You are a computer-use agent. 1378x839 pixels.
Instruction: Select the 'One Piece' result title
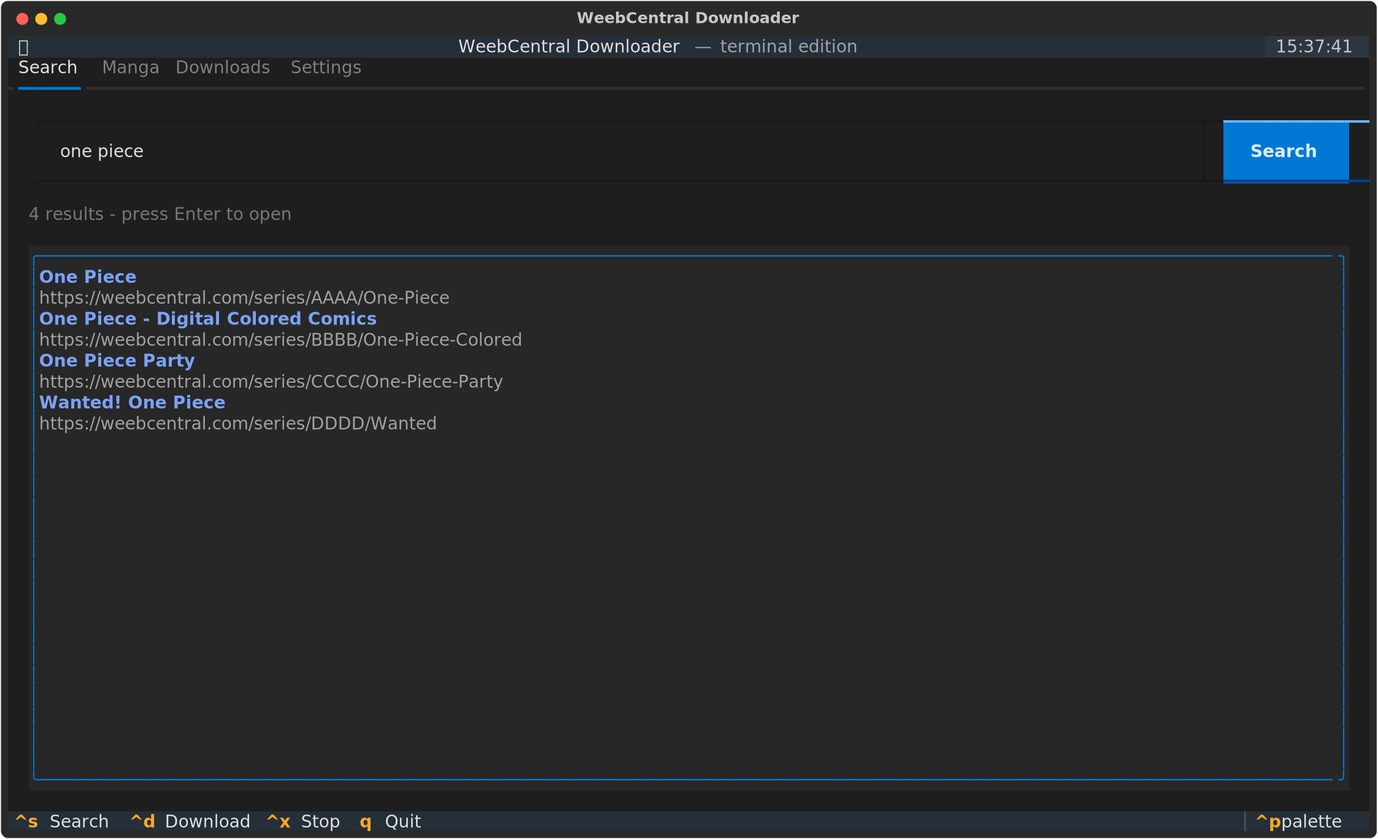(x=88, y=277)
